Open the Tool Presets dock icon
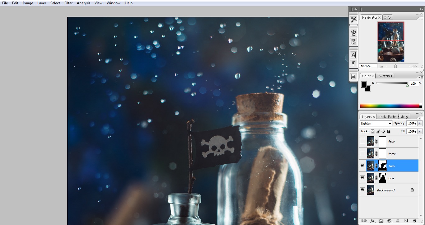This screenshot has width=425, height=225. (x=353, y=20)
